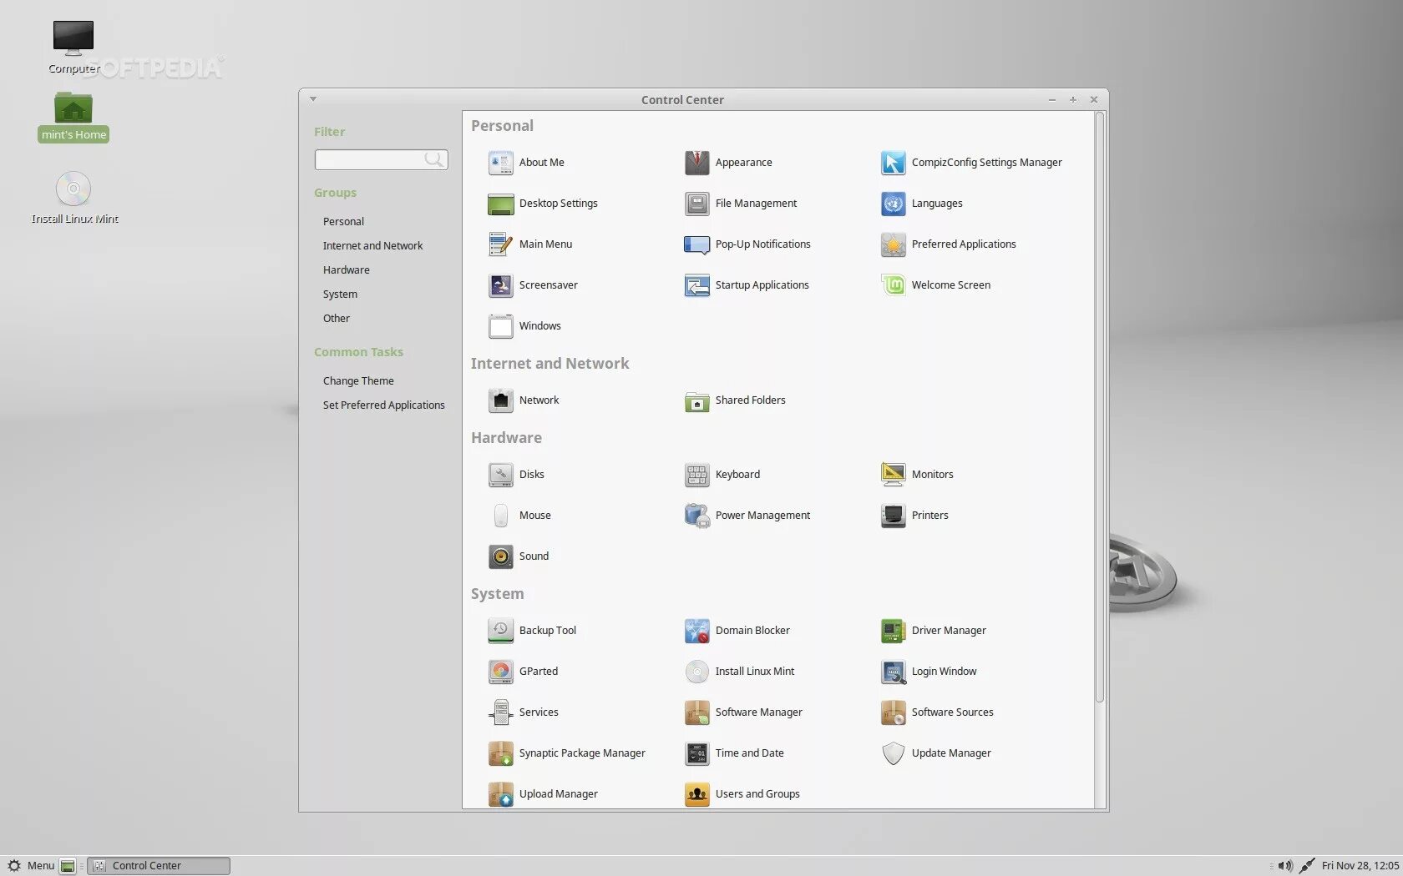Open Software Sources icon
Image resolution: width=1403 pixels, height=876 pixels.
point(893,712)
